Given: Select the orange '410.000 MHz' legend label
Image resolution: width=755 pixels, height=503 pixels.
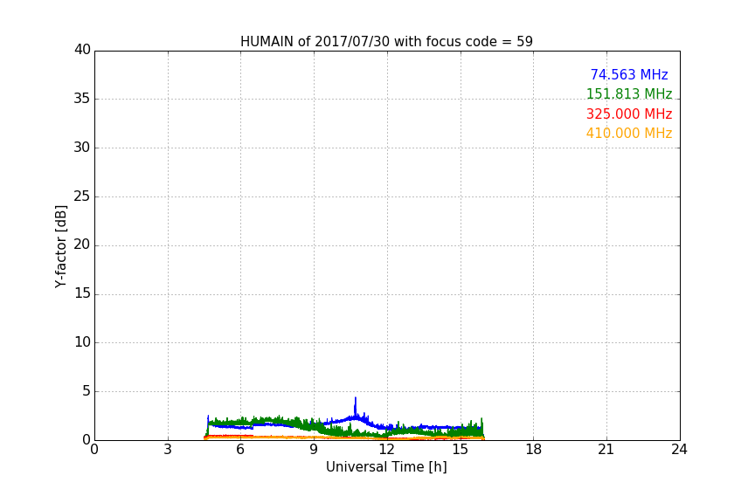Looking at the screenshot, I should tap(629, 134).
